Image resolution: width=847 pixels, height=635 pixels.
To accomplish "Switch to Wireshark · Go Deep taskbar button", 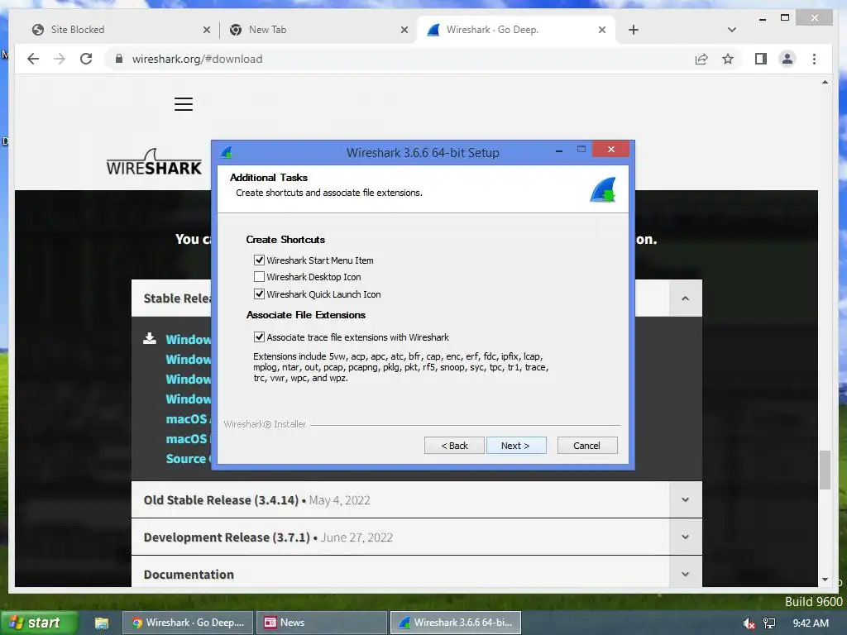I will (x=187, y=623).
